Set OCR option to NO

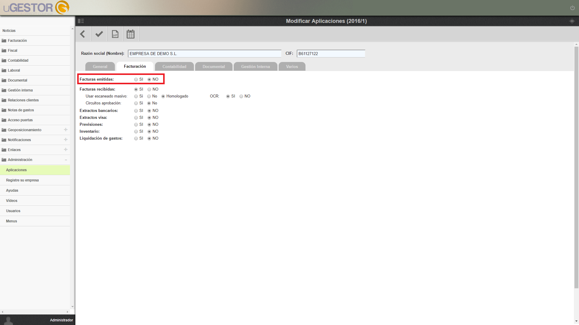pos(241,96)
